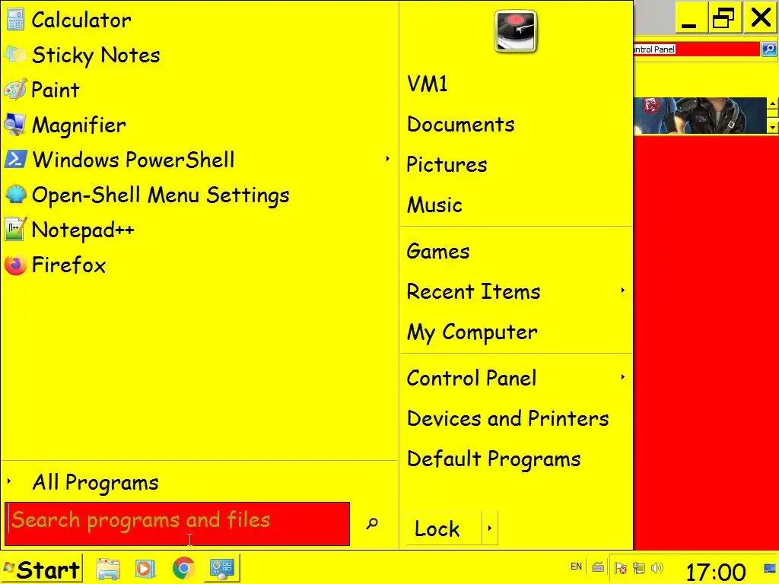Open Default Programs
779x584 pixels.
click(x=516, y=459)
